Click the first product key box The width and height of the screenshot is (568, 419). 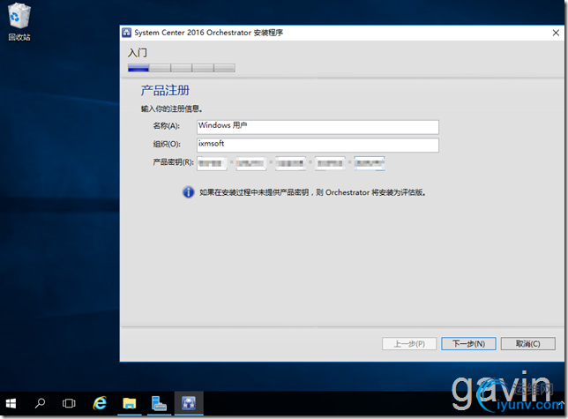pos(212,163)
